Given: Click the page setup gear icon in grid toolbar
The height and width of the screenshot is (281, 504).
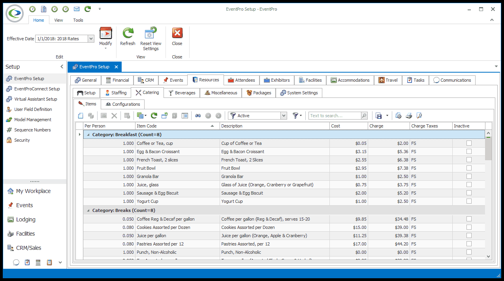Looking at the screenshot, I should pyautogui.click(x=399, y=116).
